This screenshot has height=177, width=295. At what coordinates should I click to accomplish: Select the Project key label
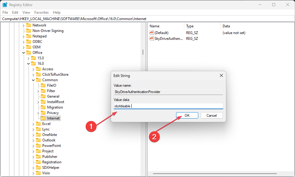[x=48, y=151]
